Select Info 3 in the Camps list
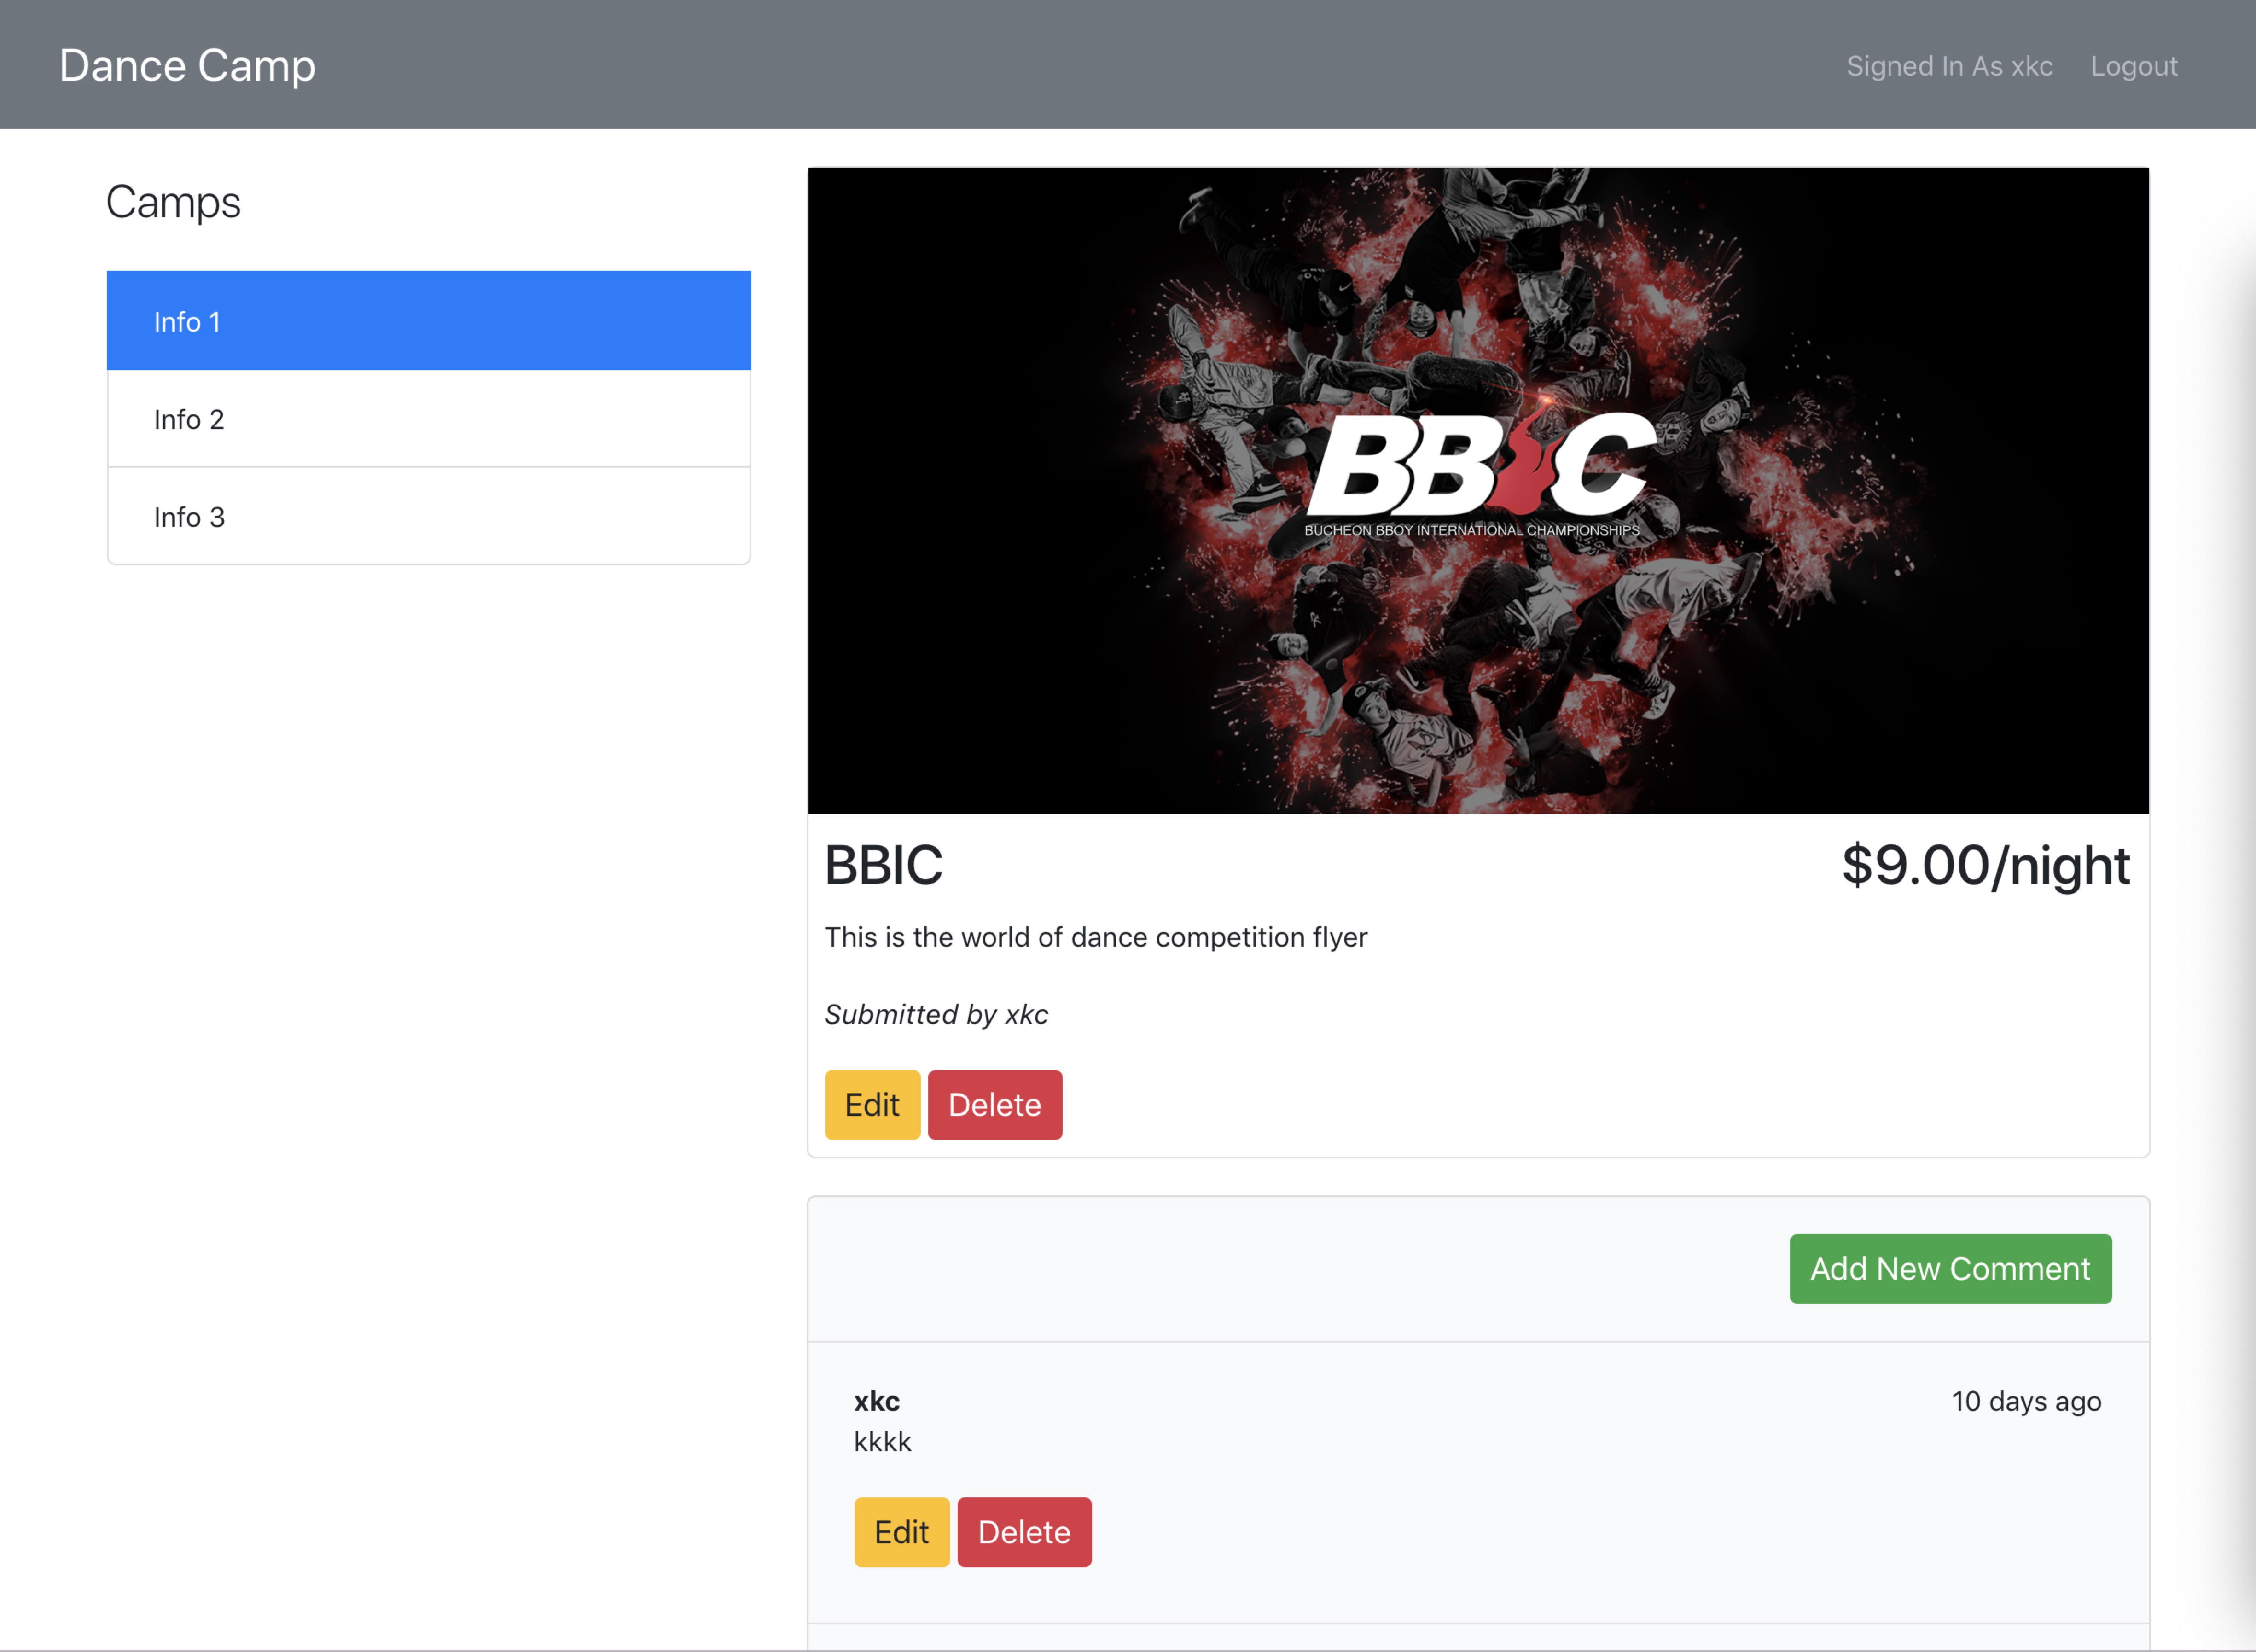Image resolution: width=2256 pixels, height=1652 pixels. click(x=428, y=516)
